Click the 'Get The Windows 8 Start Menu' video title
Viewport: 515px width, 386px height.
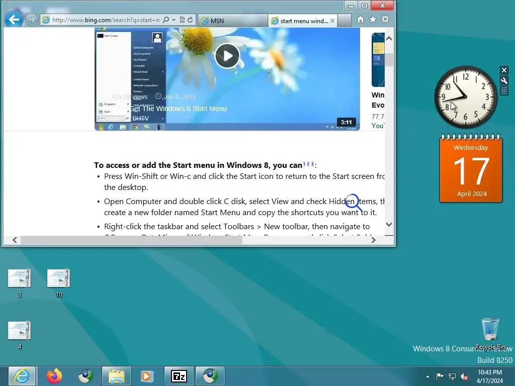[179, 109]
